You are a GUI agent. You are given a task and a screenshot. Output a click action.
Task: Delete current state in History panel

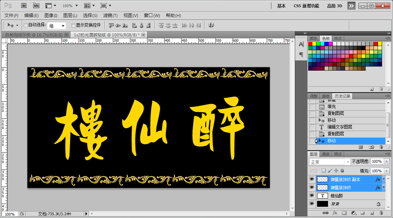(x=381, y=147)
